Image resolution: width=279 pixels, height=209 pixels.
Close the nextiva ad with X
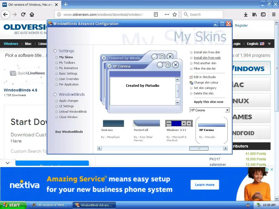click(272, 169)
